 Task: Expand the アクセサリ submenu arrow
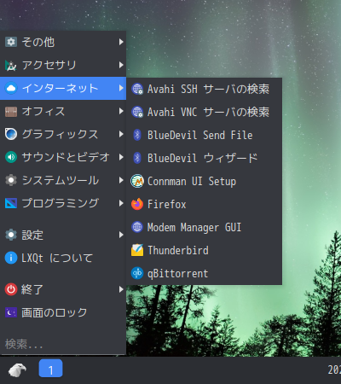[121, 65]
